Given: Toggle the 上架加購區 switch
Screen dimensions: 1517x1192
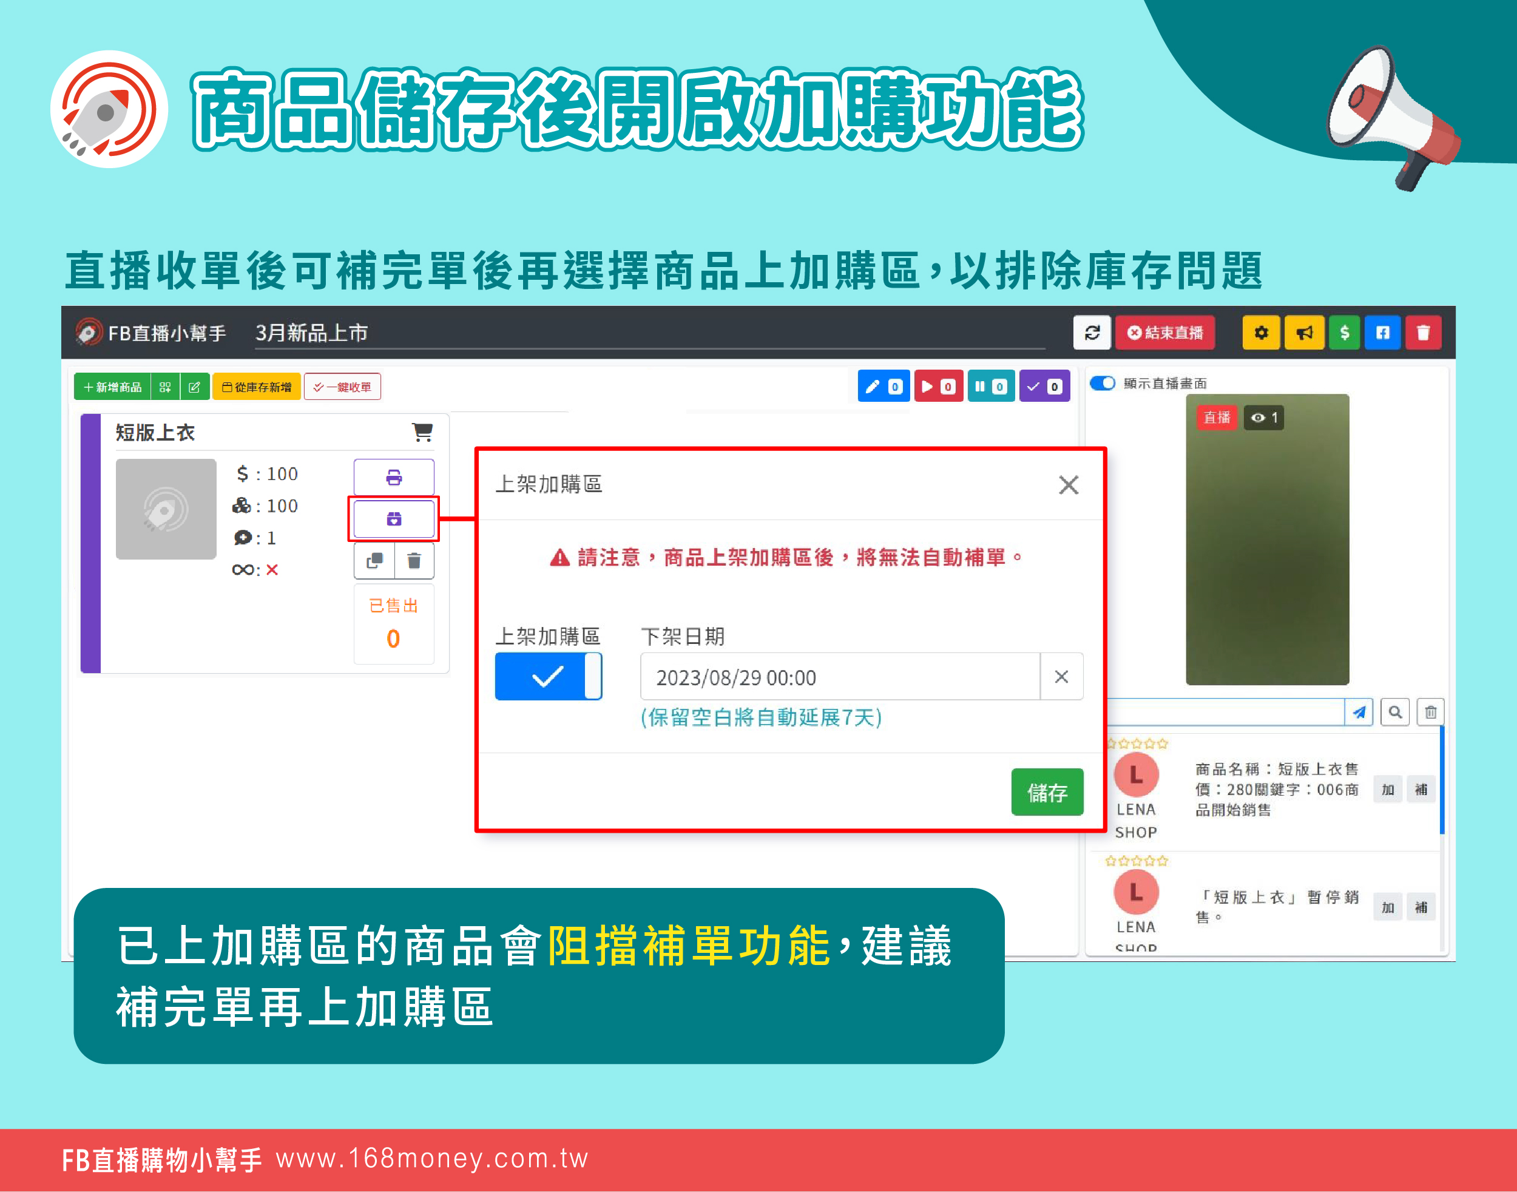Looking at the screenshot, I should pos(549,676).
